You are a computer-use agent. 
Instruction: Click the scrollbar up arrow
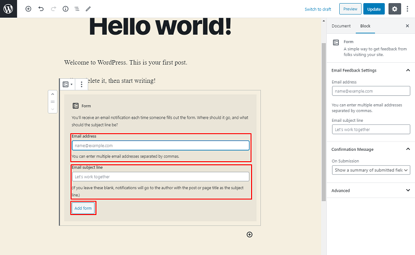[323, 21]
